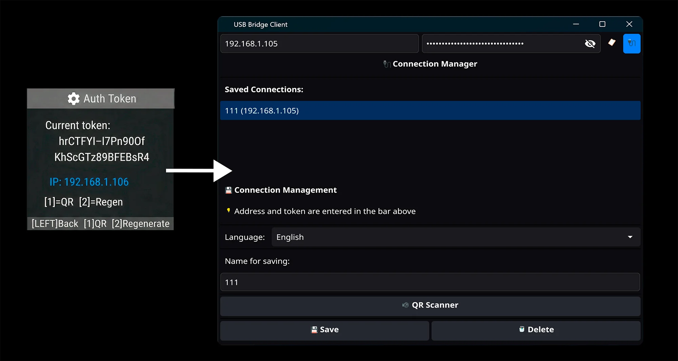Click the Name for saving field
Screen dimensions: 678x361
click(430, 282)
